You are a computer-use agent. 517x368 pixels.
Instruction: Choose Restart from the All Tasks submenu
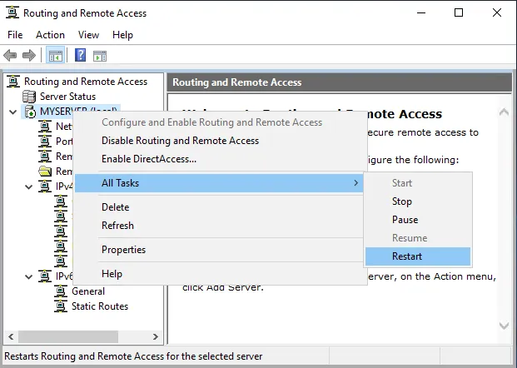(407, 256)
